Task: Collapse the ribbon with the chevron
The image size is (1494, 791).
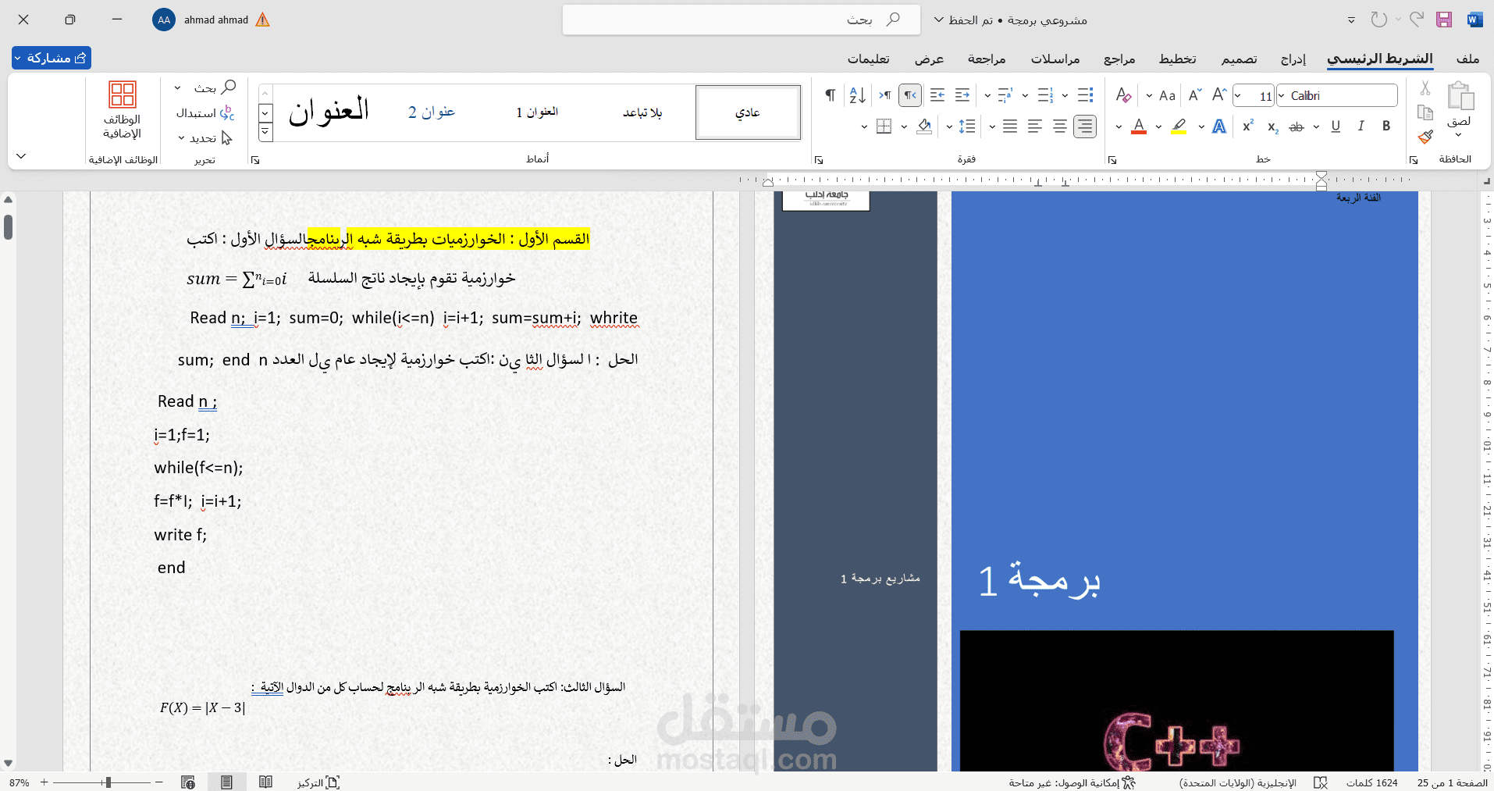Action: pos(21,157)
